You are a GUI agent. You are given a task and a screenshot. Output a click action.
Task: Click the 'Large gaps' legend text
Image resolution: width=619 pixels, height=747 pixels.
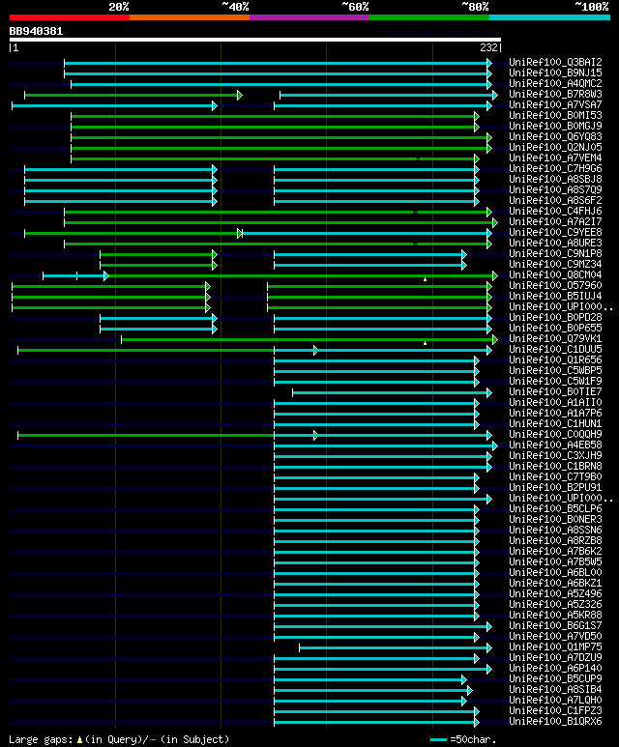click(41, 740)
